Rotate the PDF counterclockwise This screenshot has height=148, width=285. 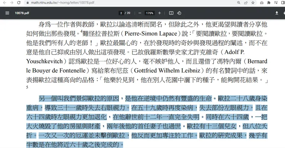coord(179,13)
